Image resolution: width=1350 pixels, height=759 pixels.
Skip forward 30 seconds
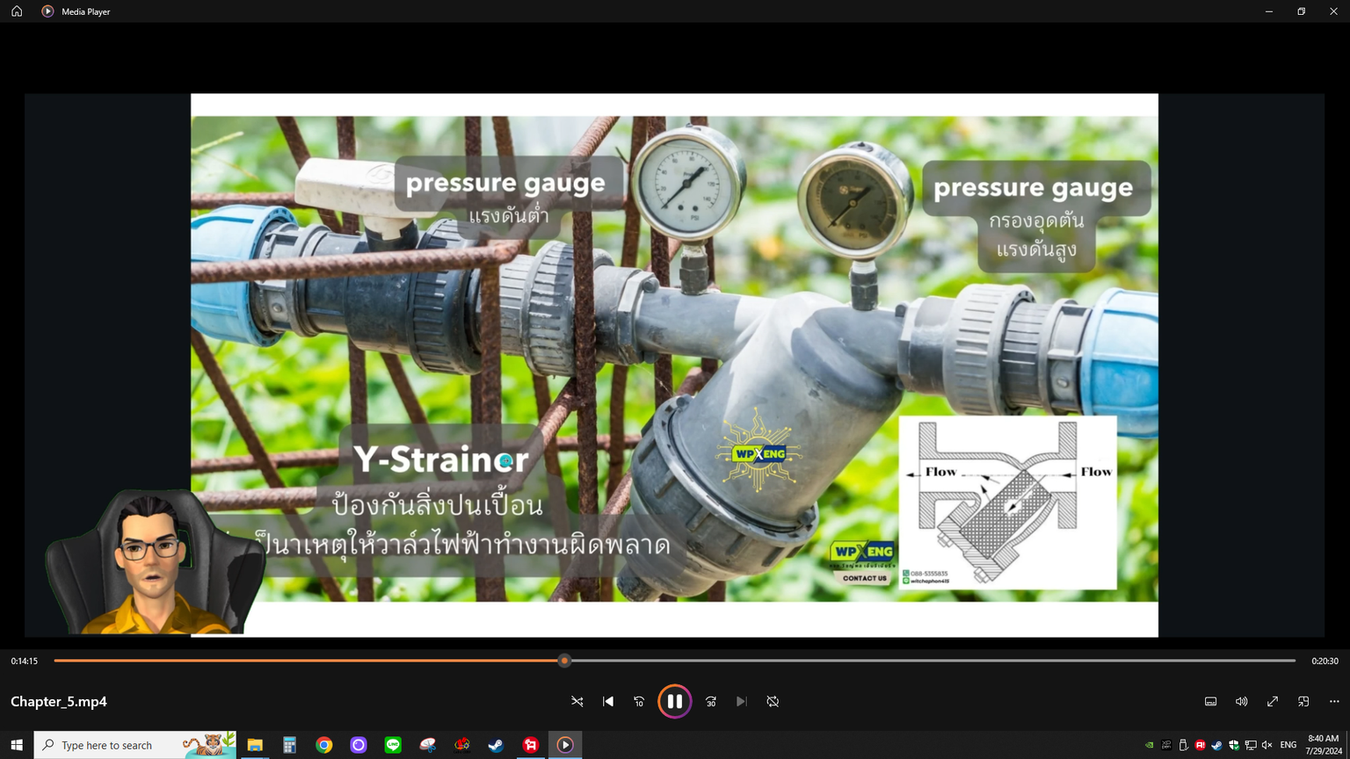711,701
